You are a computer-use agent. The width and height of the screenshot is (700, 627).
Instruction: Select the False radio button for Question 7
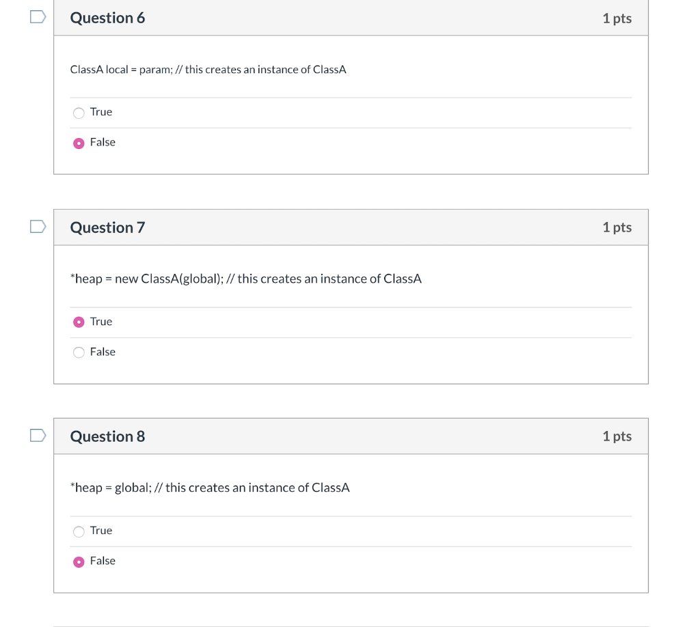click(79, 352)
